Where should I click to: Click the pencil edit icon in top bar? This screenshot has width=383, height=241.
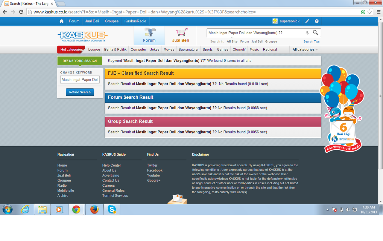tap(307, 21)
